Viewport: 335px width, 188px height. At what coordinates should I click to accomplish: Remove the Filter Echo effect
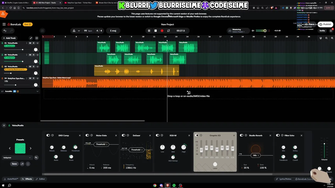point(301,136)
